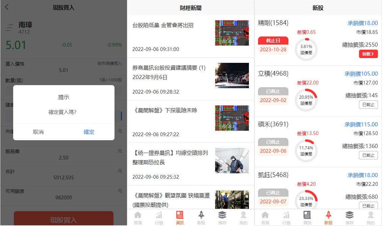Click timestamp 2022-09-06 09:31:00
Image resolution: width=383 pixels, height=226 pixels.
click(x=156, y=49)
